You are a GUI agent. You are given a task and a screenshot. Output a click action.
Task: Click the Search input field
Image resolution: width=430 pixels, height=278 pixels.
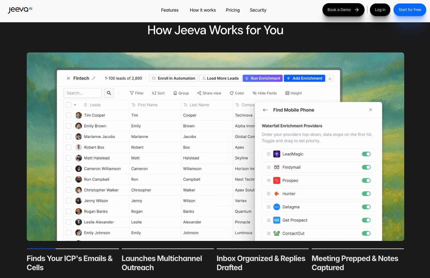click(x=82, y=93)
